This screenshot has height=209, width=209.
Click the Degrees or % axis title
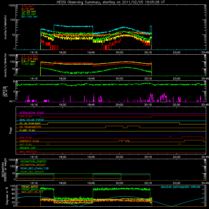coord(7,196)
